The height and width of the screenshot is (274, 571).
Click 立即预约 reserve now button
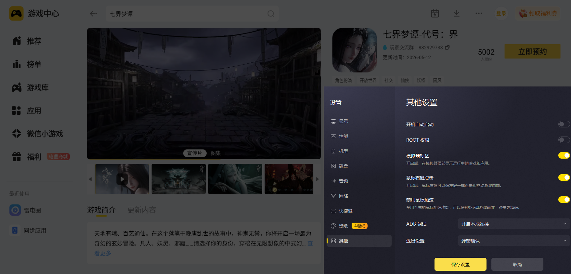point(532,51)
